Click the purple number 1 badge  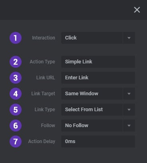coord(16,38)
